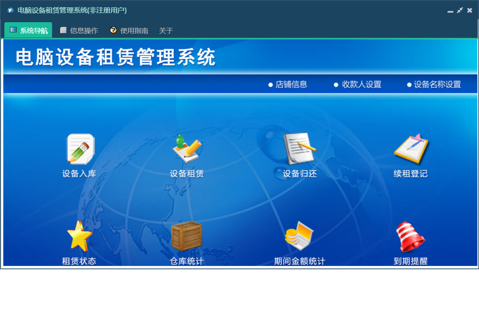Click the application logo in title bar
The height and width of the screenshot is (317, 479).
[11, 10]
